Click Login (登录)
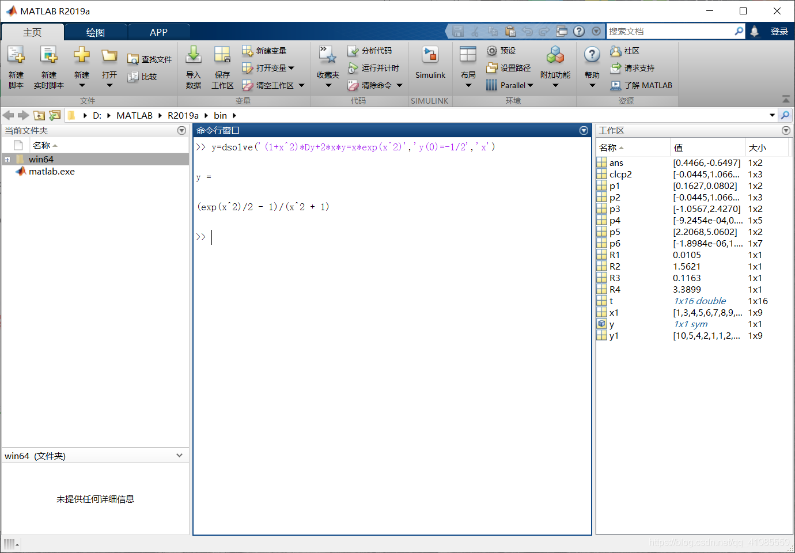 click(x=779, y=32)
